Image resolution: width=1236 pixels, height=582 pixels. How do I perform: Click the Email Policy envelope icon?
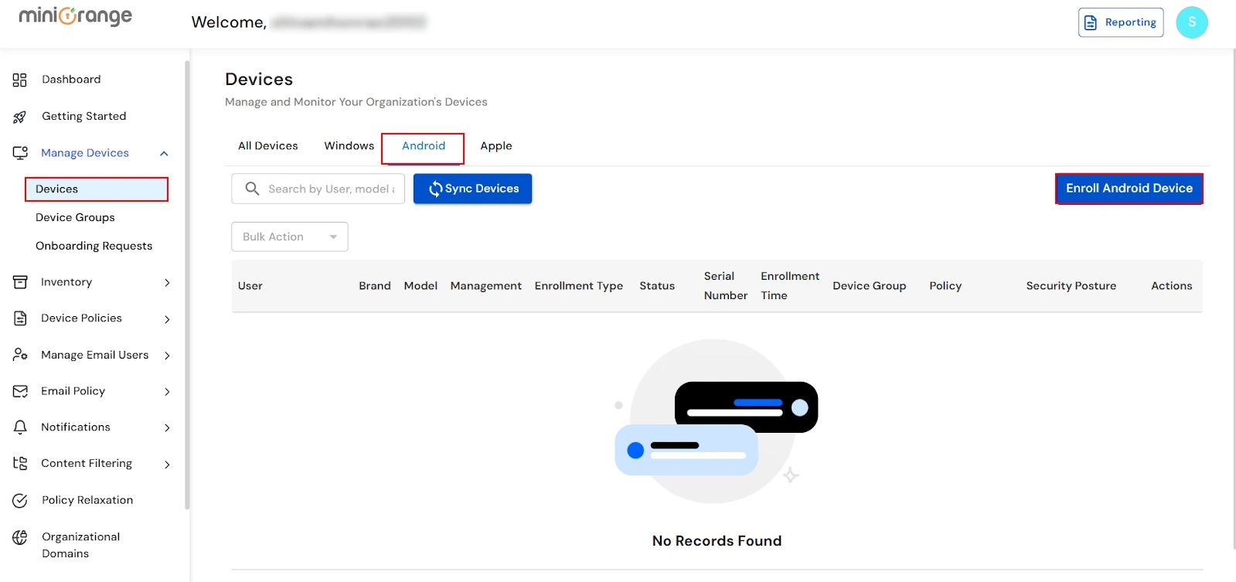point(20,391)
